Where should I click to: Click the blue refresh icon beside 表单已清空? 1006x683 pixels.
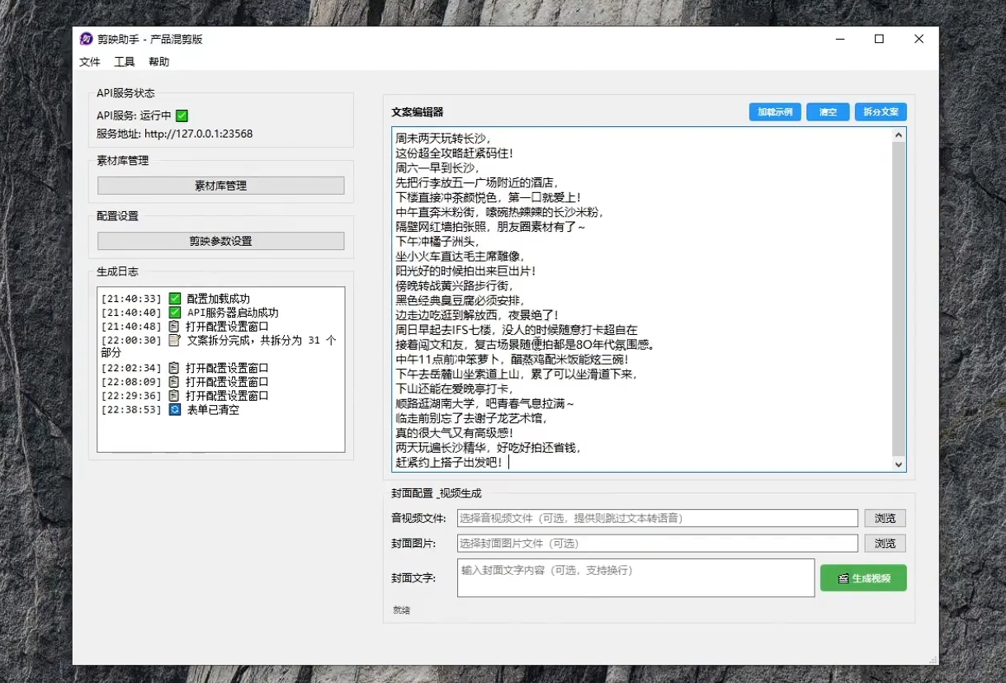point(175,410)
